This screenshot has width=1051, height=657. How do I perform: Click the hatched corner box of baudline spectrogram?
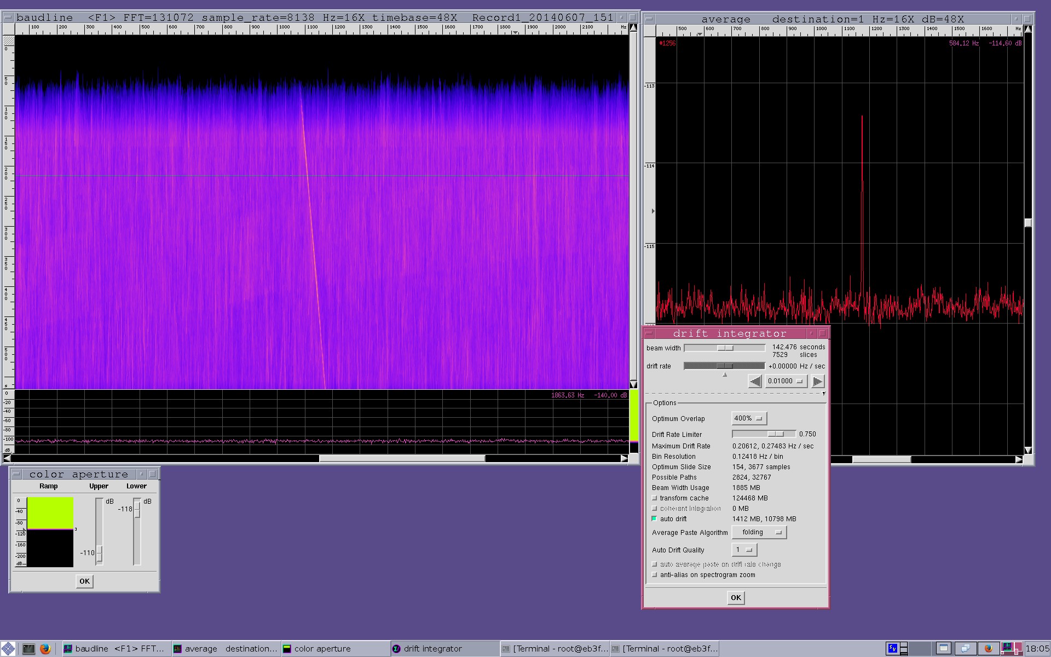pyautogui.click(x=9, y=41)
